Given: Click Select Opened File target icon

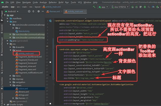Looking at the screenshot, I should click(29, 11).
